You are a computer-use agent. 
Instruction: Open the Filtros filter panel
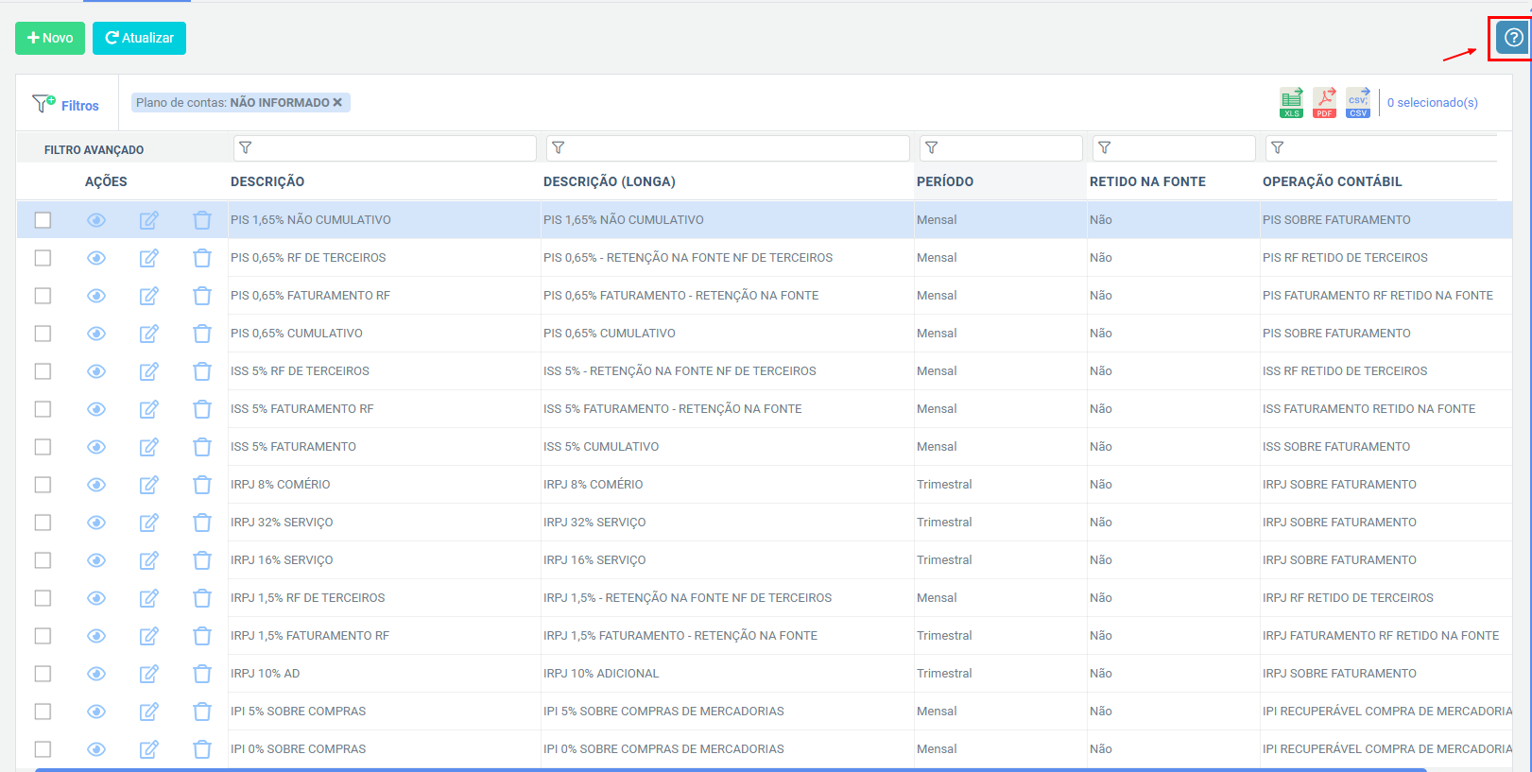tap(66, 104)
